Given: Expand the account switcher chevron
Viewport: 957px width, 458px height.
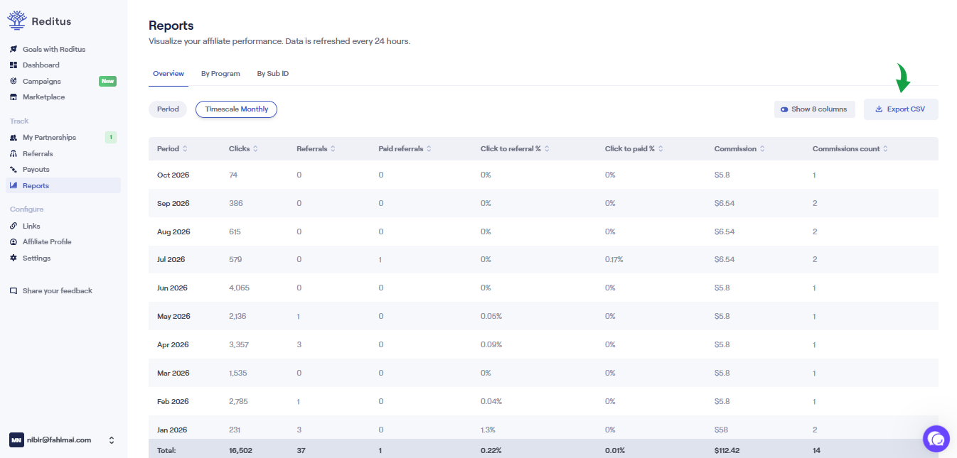Looking at the screenshot, I should coord(112,440).
